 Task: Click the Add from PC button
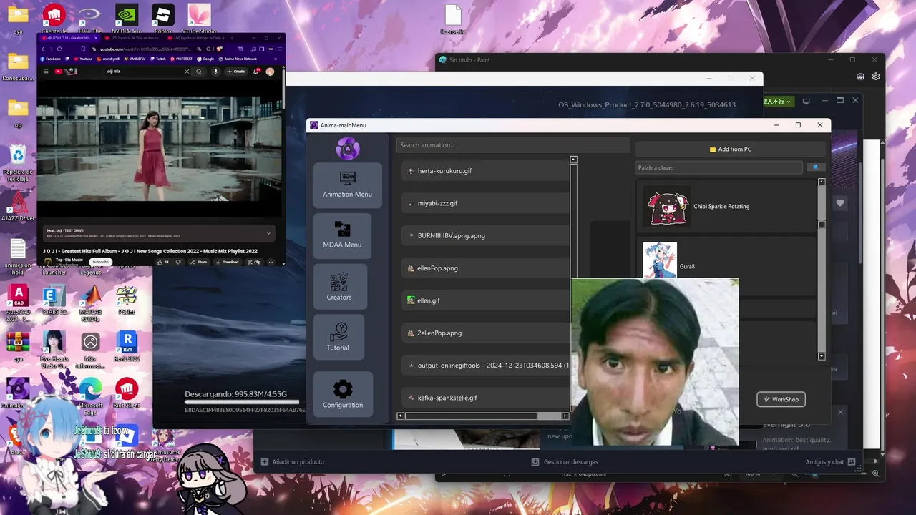click(730, 149)
